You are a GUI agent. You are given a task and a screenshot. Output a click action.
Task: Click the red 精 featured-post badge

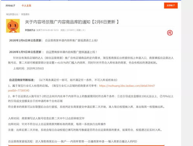pos(170,33)
